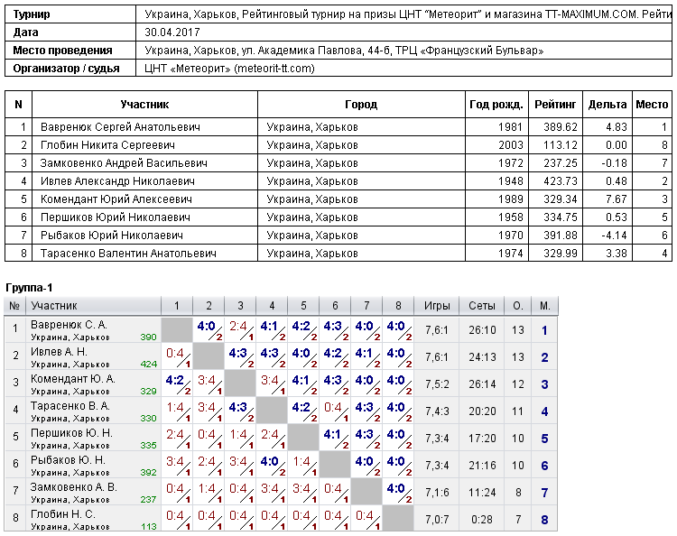677x536 pixels.
Task: Select the Участник header in the group table
Action: click(x=54, y=306)
